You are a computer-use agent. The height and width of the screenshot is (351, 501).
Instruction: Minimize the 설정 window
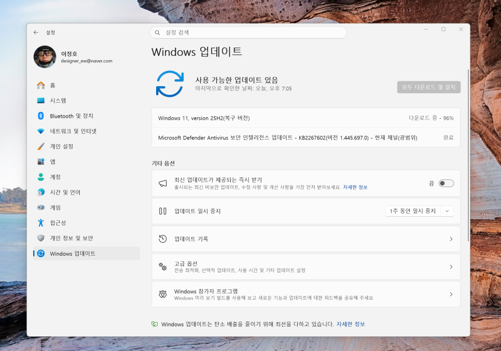point(426,30)
